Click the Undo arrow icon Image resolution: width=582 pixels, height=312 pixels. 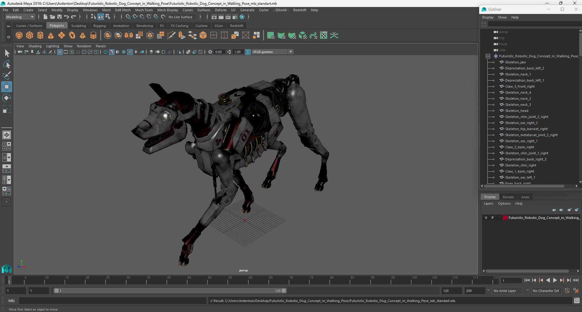[x=66, y=17]
